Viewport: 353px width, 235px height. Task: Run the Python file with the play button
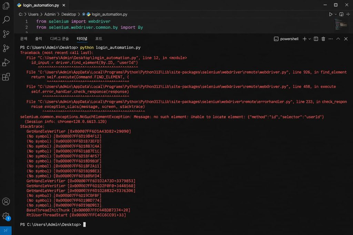pyautogui.click(x=331, y=14)
